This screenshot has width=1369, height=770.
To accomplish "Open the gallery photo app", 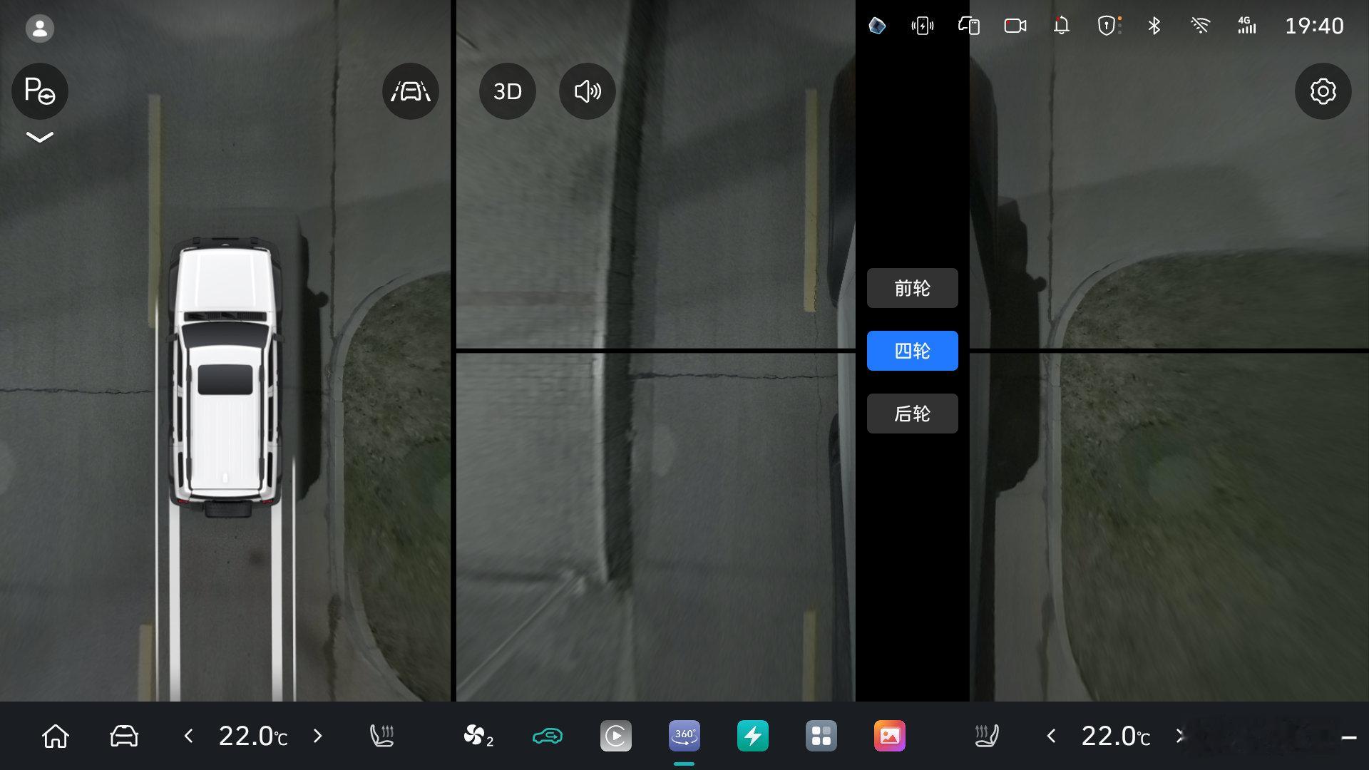I will pyautogui.click(x=889, y=736).
